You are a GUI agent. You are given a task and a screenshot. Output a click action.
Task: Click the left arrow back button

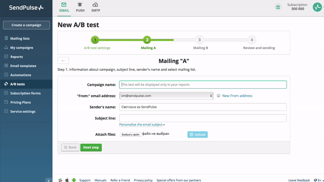(x=63, y=60)
